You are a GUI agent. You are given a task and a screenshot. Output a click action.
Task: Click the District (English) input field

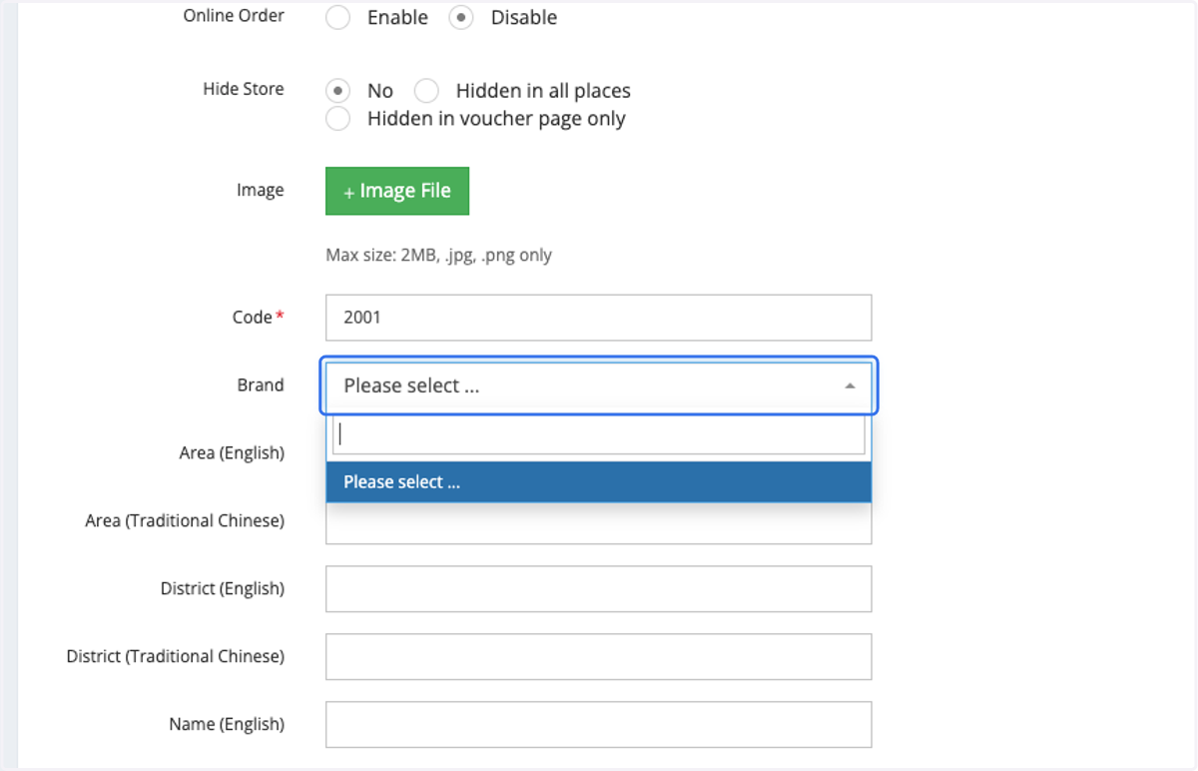(x=599, y=589)
